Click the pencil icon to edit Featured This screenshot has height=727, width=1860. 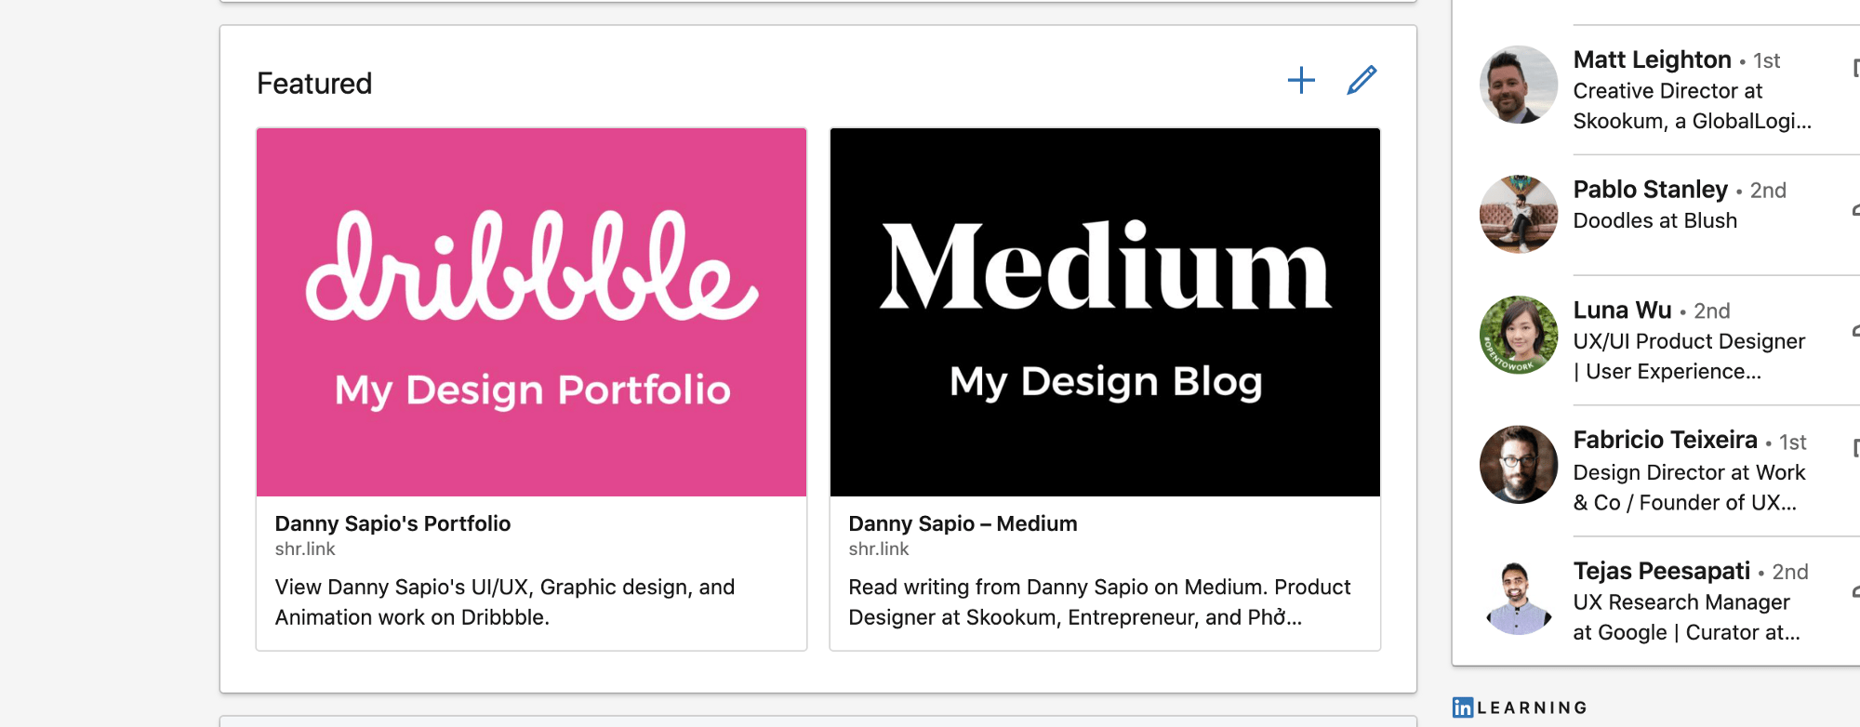click(1362, 81)
